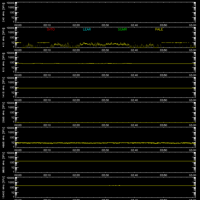The width and height of the screenshot is (200, 200).
Task: Click the 8800 MHz [SFU] axis label
Action: click(3, 162)
